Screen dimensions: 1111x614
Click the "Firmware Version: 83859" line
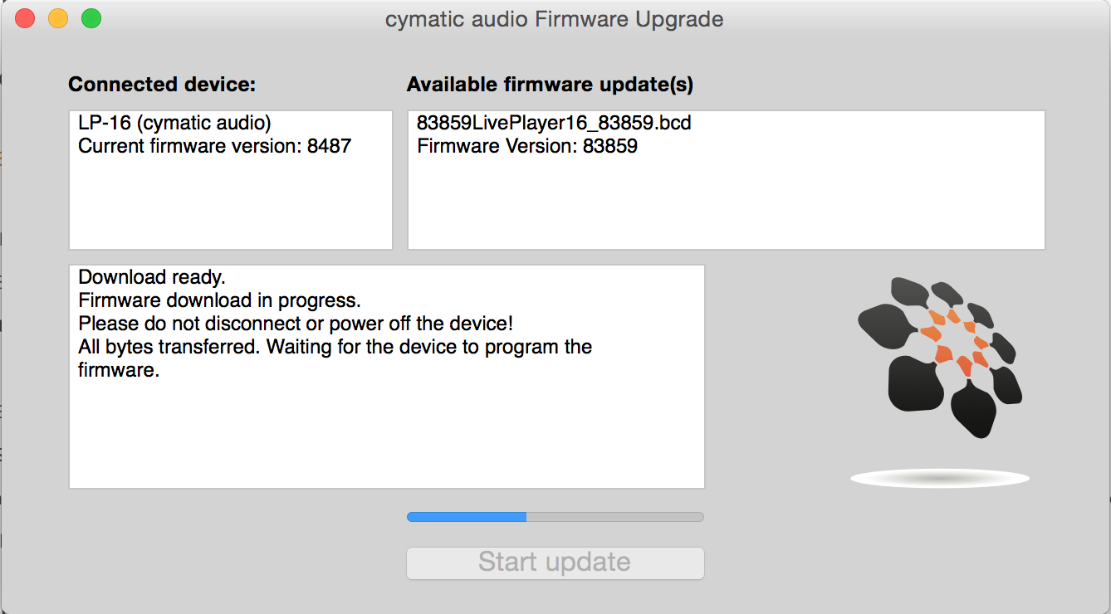527,147
